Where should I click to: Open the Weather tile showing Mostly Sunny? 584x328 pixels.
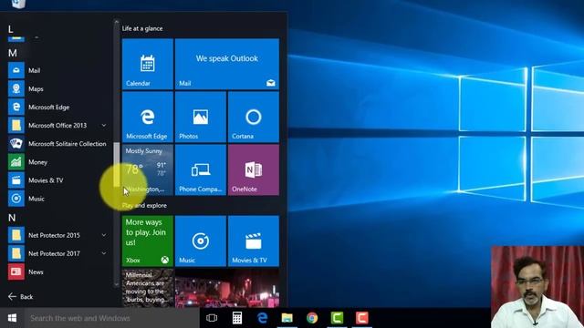pyautogui.click(x=148, y=169)
